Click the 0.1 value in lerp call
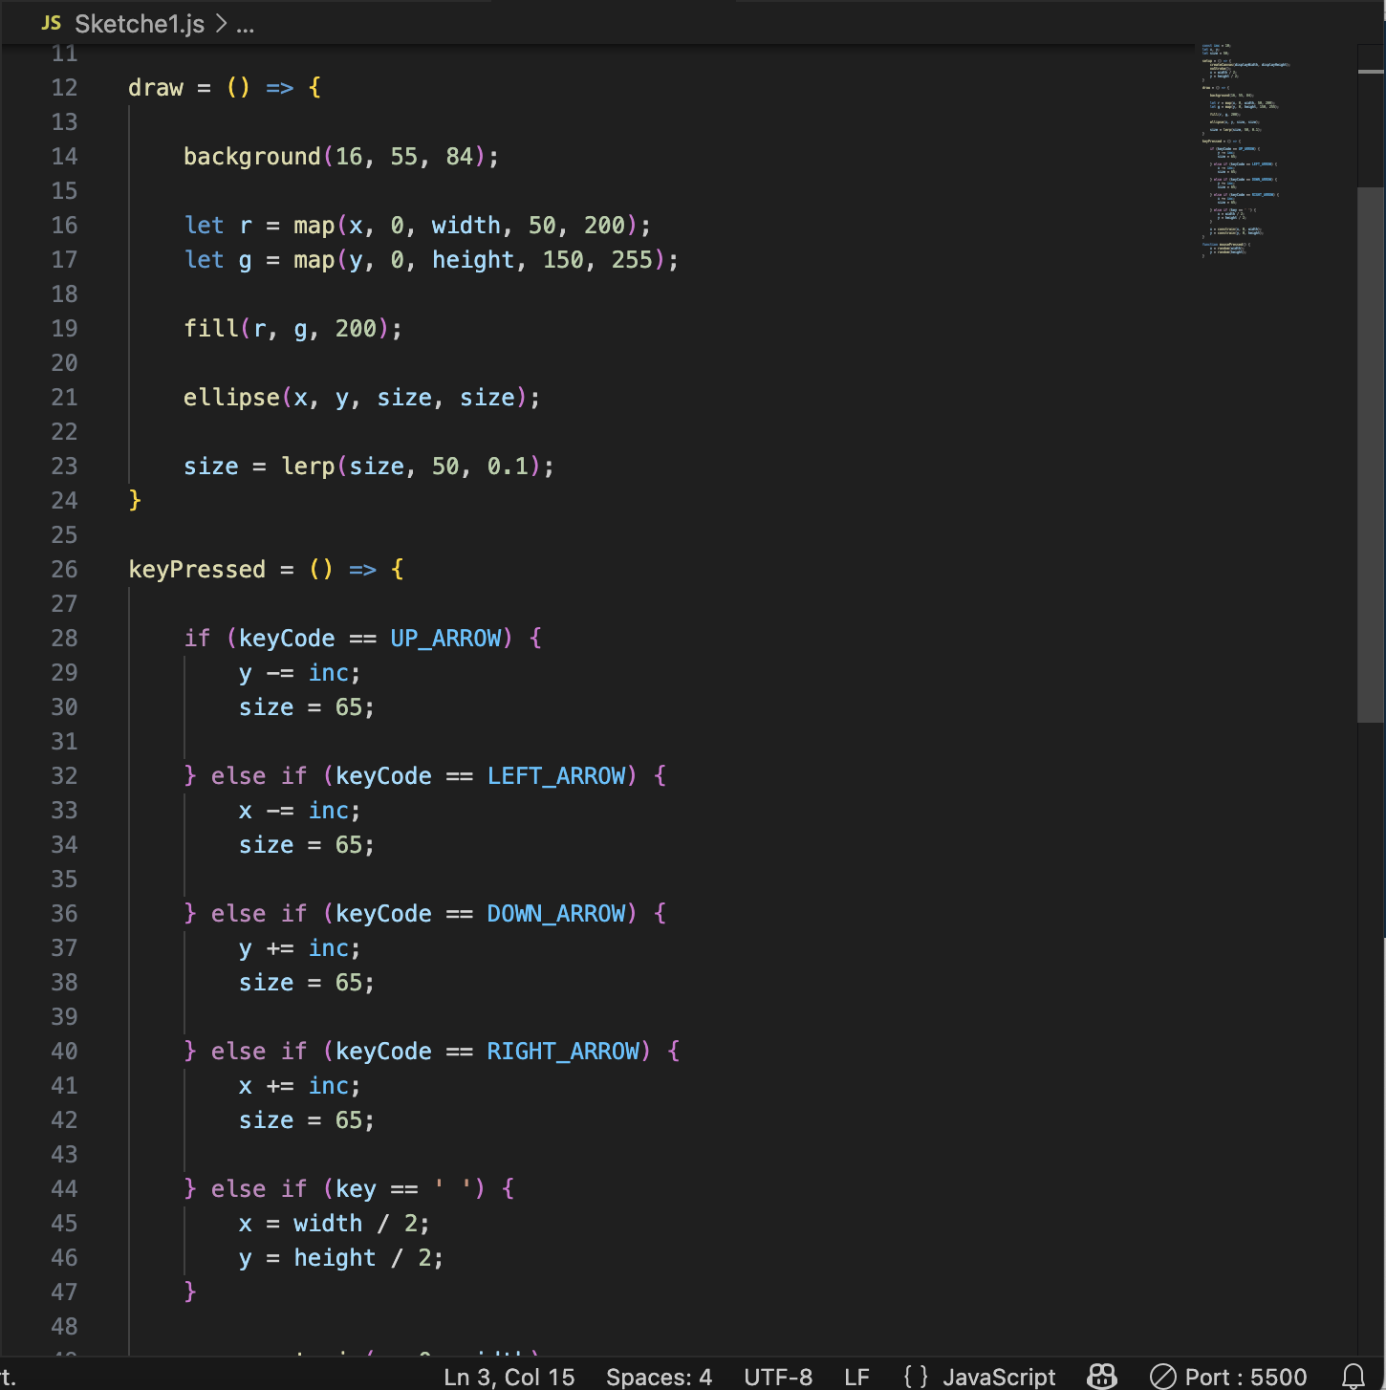 click(x=508, y=467)
